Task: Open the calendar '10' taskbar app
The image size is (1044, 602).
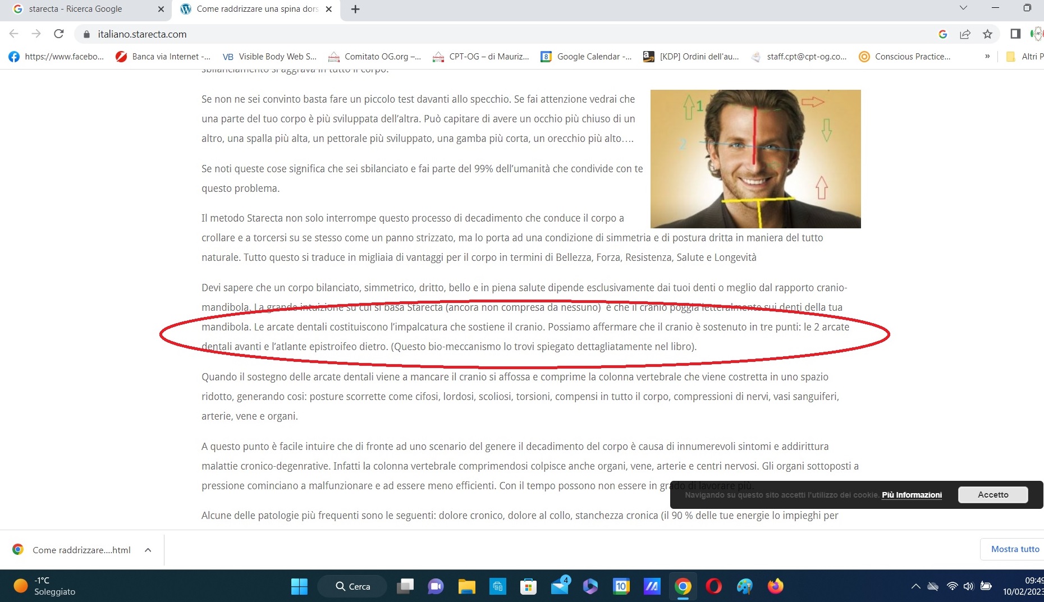Action: (621, 586)
